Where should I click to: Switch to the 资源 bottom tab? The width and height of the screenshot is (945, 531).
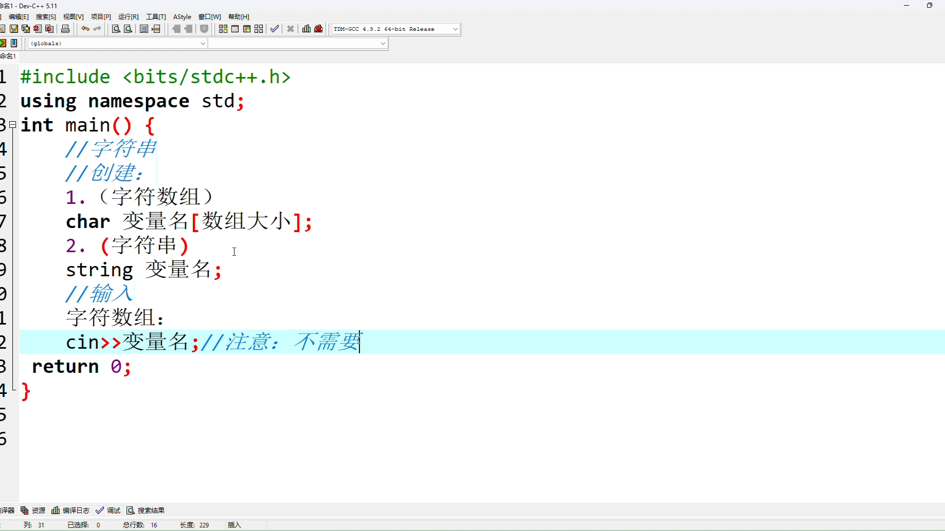click(33, 510)
